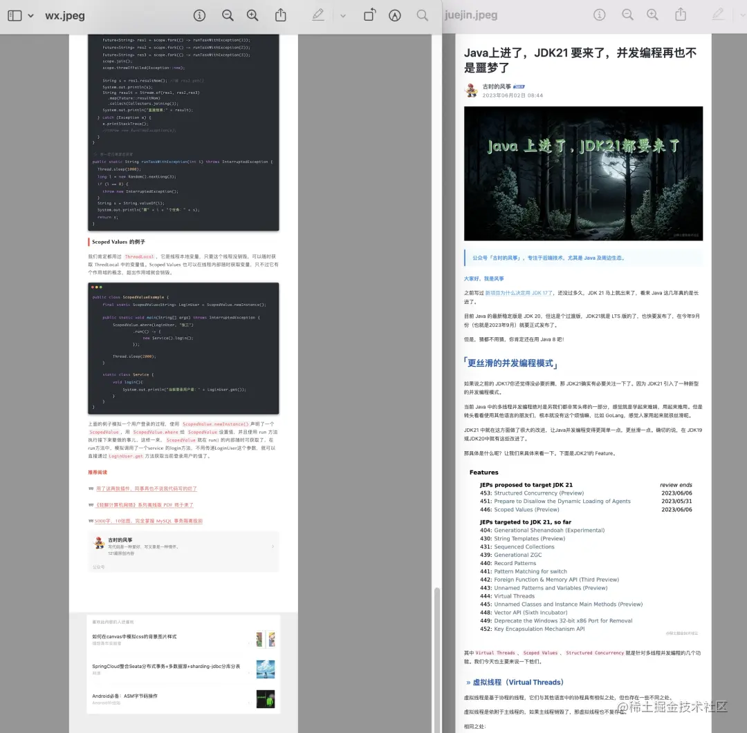
Task: Open article Android必备：ASM字节码操作
Action: [x=124, y=696]
